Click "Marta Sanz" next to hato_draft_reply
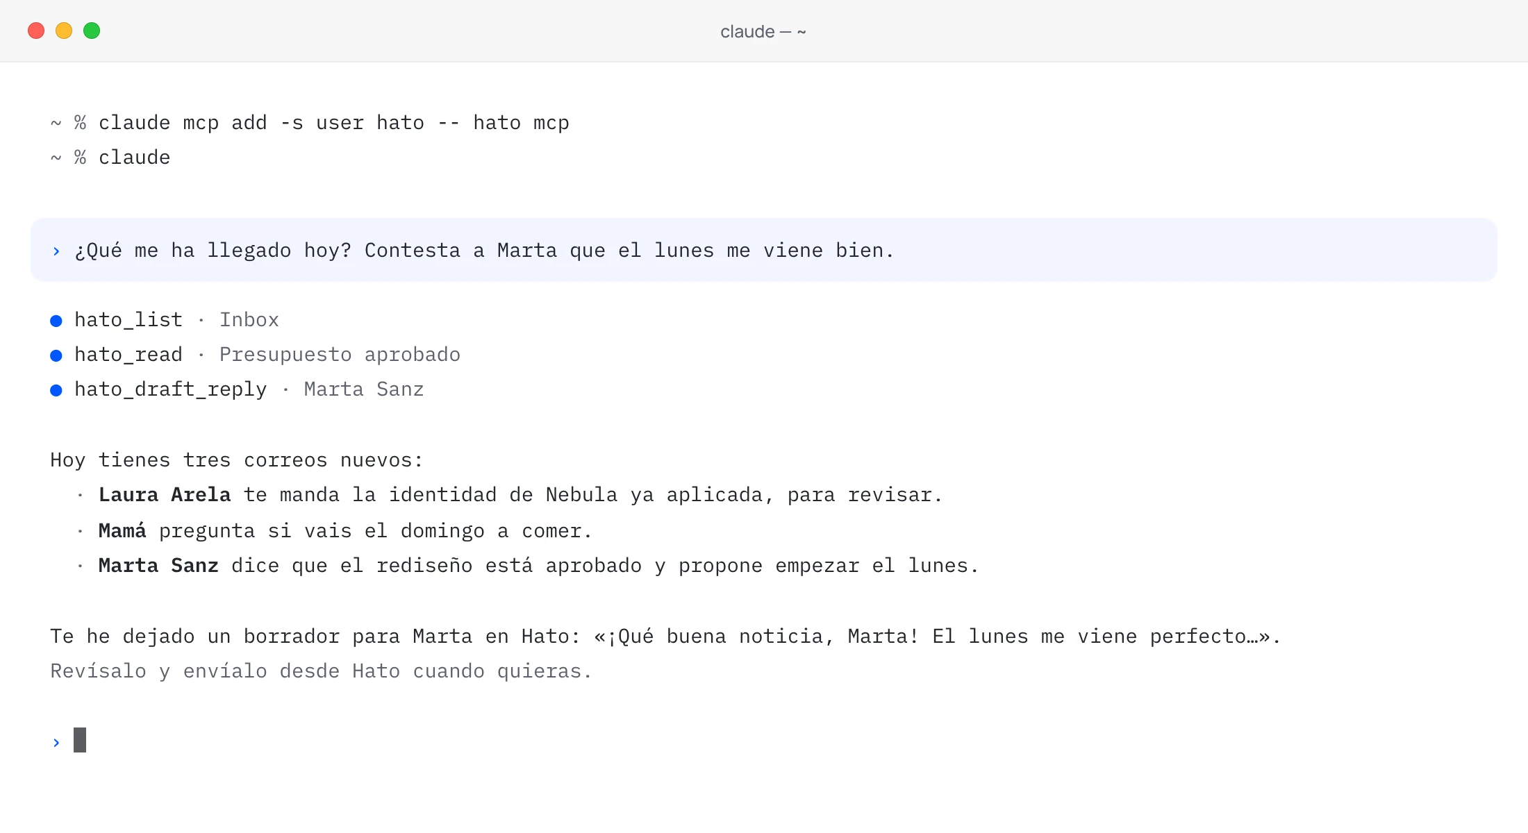The image size is (1528, 833). coord(364,389)
